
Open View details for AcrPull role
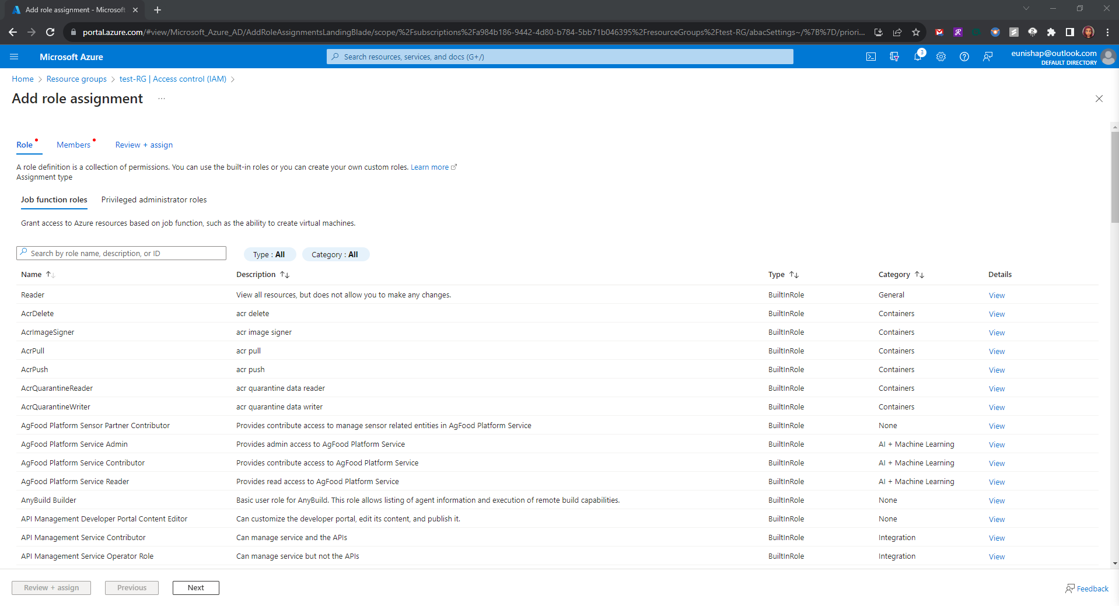[x=996, y=351]
